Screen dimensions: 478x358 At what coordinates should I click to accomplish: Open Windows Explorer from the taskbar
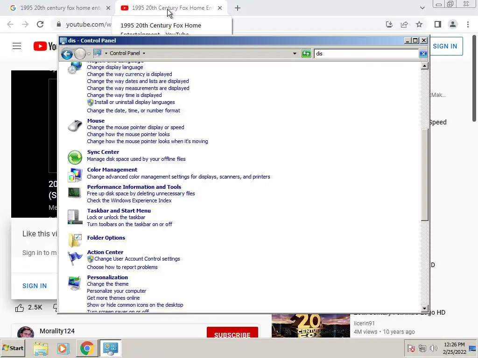click(41, 348)
